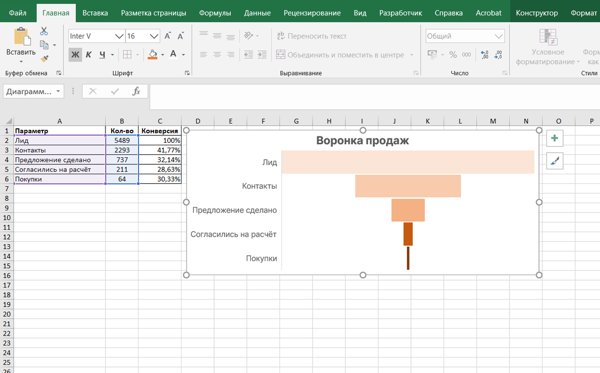
Task: Toggle underline Ч formatting
Action: (x=102, y=54)
